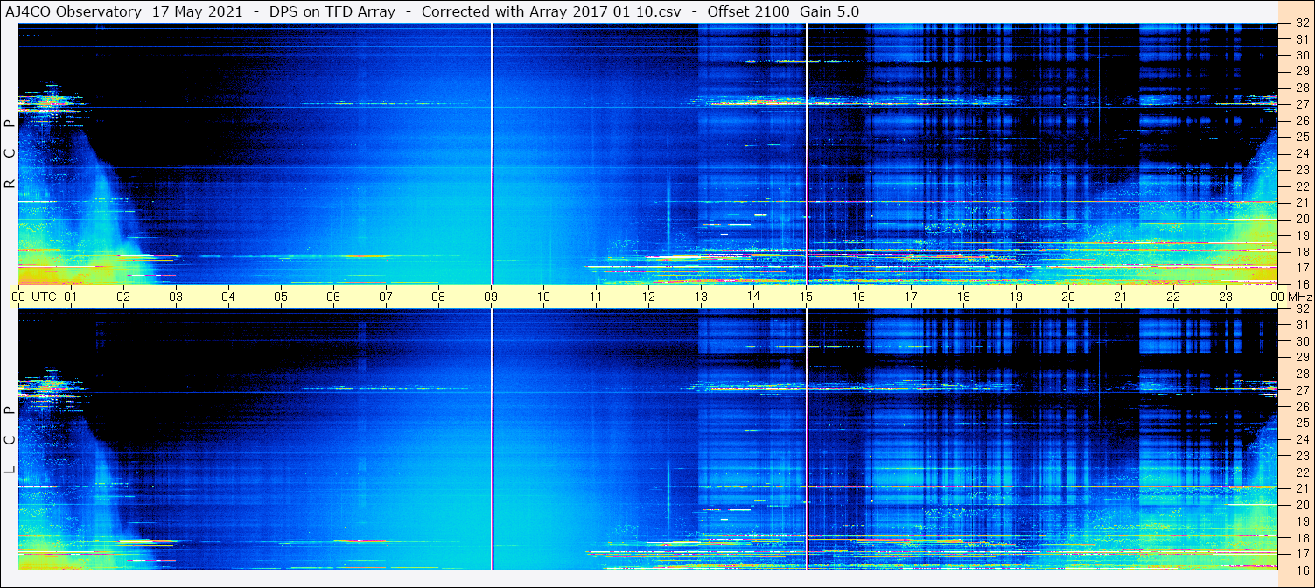Screen dimensions: 1315x588
Task: Click the 06 hour label on time axis
Action: pyautogui.click(x=333, y=297)
